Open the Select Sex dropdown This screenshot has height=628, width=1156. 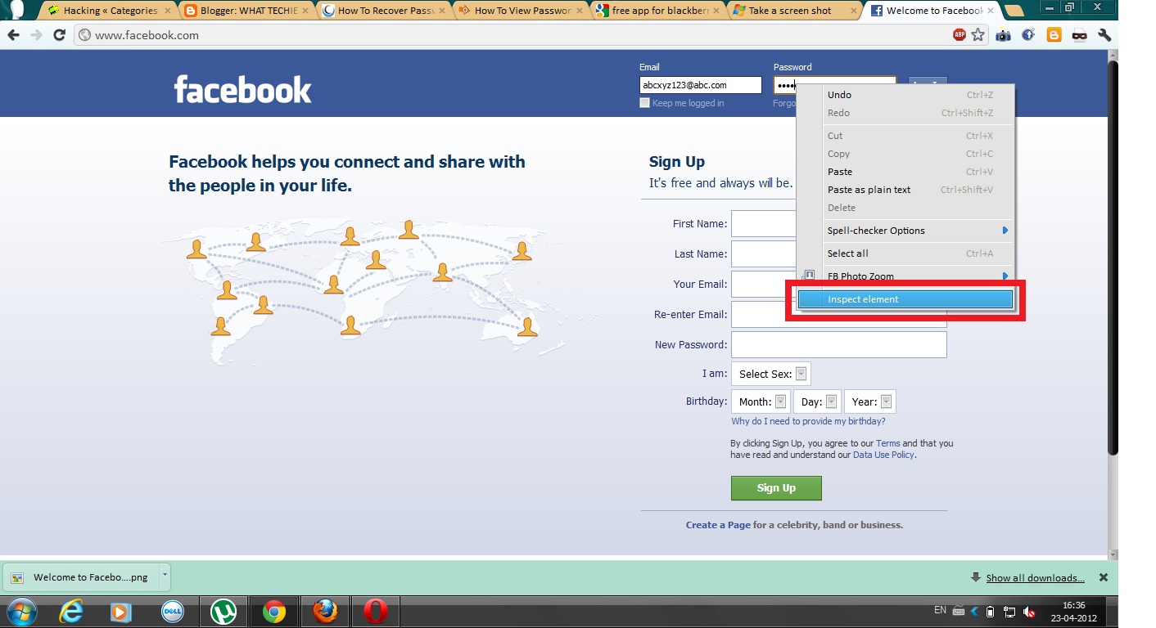coord(770,374)
